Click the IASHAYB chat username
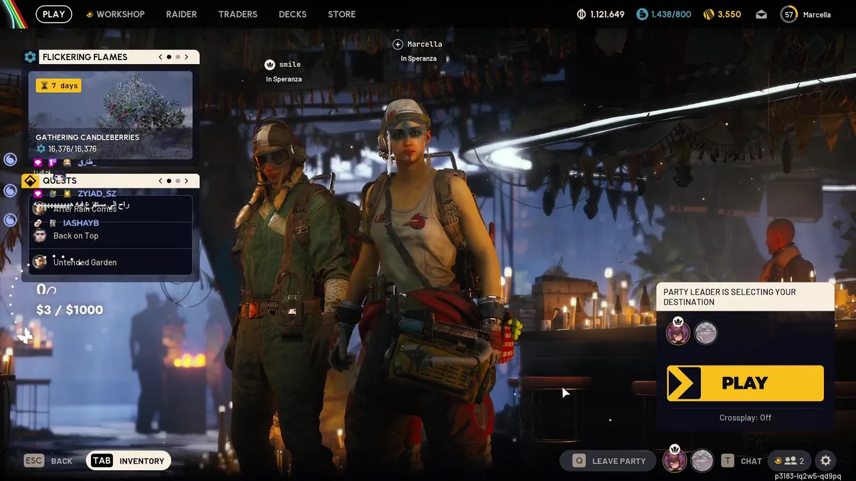The width and height of the screenshot is (856, 481). point(81,223)
